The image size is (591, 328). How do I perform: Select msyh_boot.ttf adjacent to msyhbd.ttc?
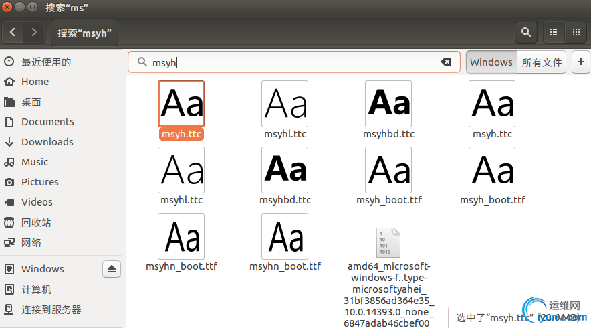pos(388,176)
